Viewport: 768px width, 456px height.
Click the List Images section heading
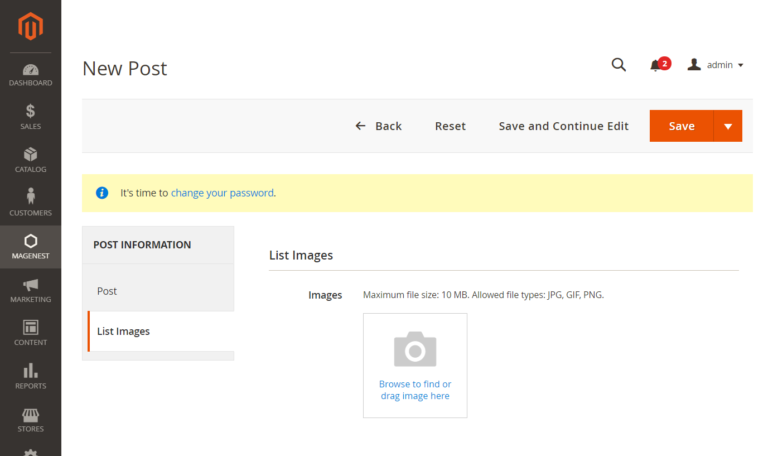pos(301,255)
